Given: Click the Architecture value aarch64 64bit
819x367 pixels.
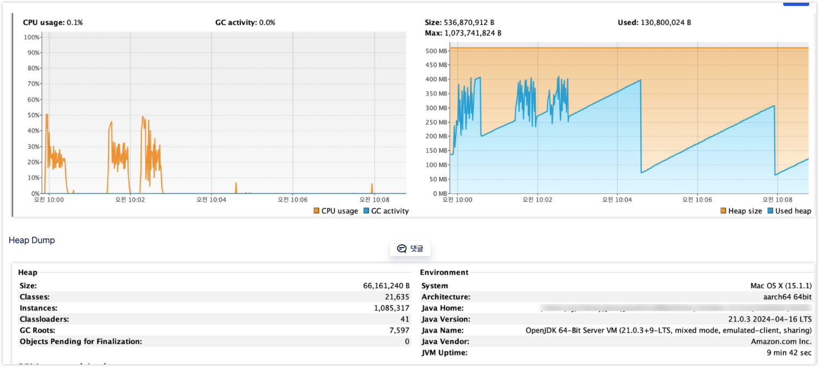Looking at the screenshot, I should pos(788,297).
